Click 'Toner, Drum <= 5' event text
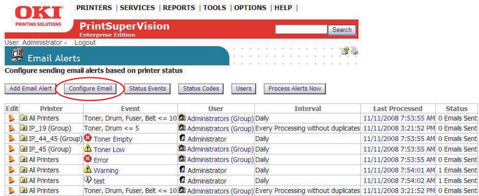 click(111, 128)
